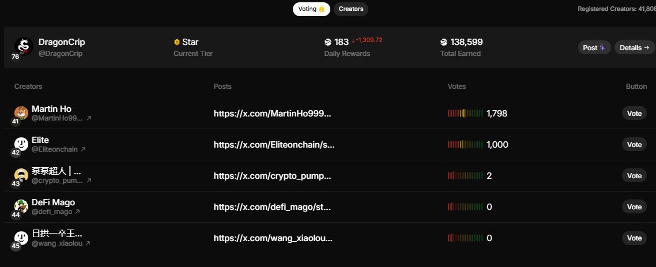Open defi_mago x.com post link
656x267 pixels.
click(272, 207)
